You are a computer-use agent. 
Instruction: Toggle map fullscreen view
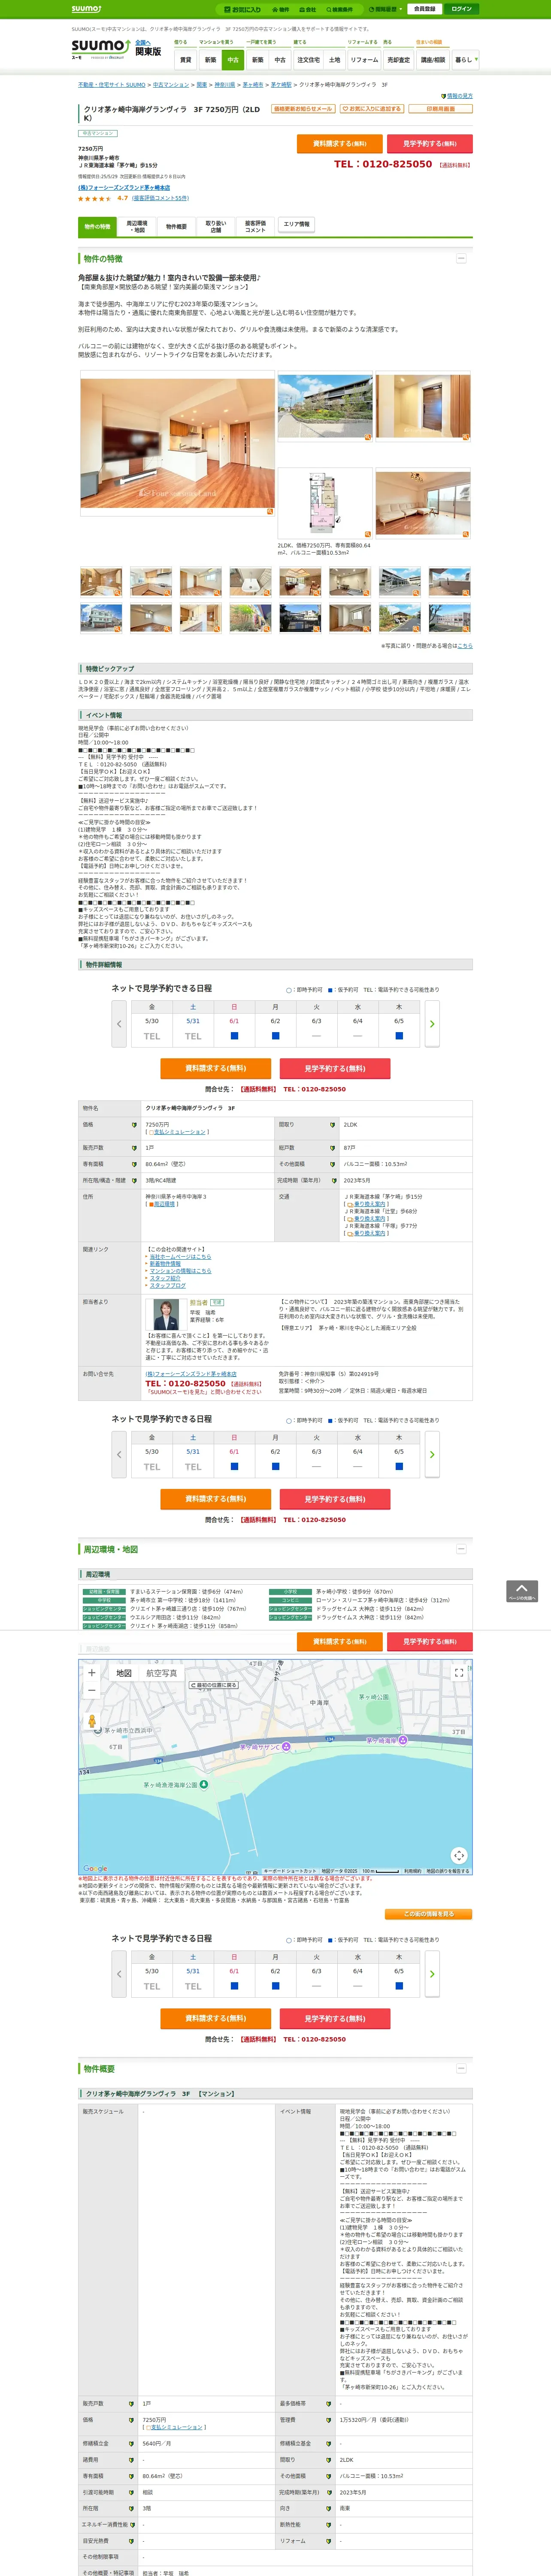[459, 1673]
